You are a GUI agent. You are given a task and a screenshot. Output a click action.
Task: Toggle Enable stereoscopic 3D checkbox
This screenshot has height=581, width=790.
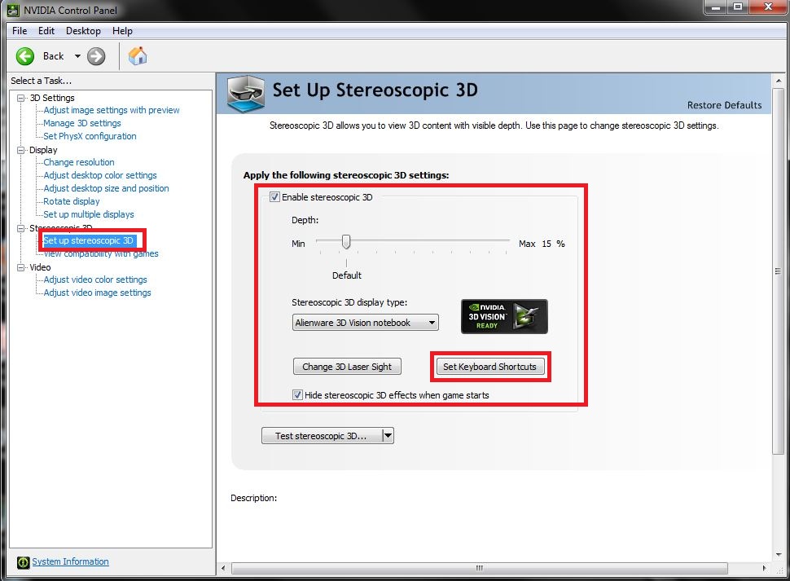274,197
